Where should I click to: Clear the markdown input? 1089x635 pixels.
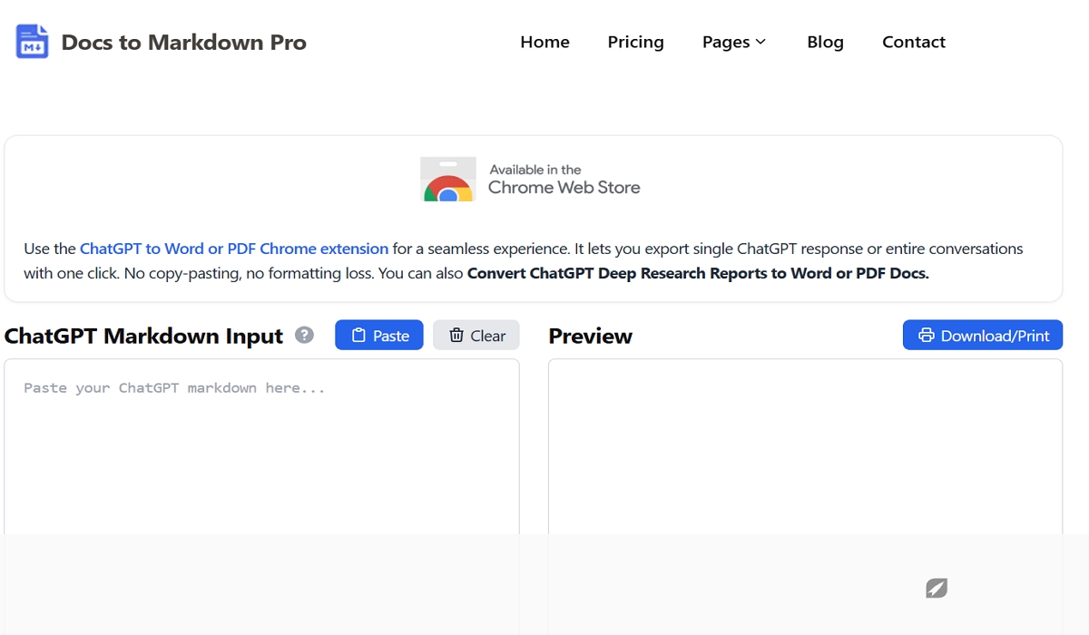(476, 335)
